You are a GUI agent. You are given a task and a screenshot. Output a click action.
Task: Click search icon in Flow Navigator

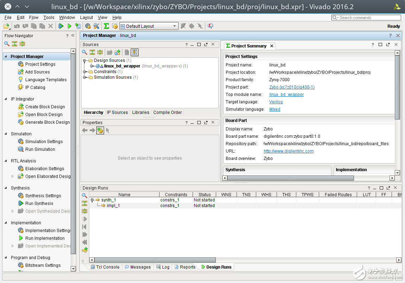click(7, 44)
